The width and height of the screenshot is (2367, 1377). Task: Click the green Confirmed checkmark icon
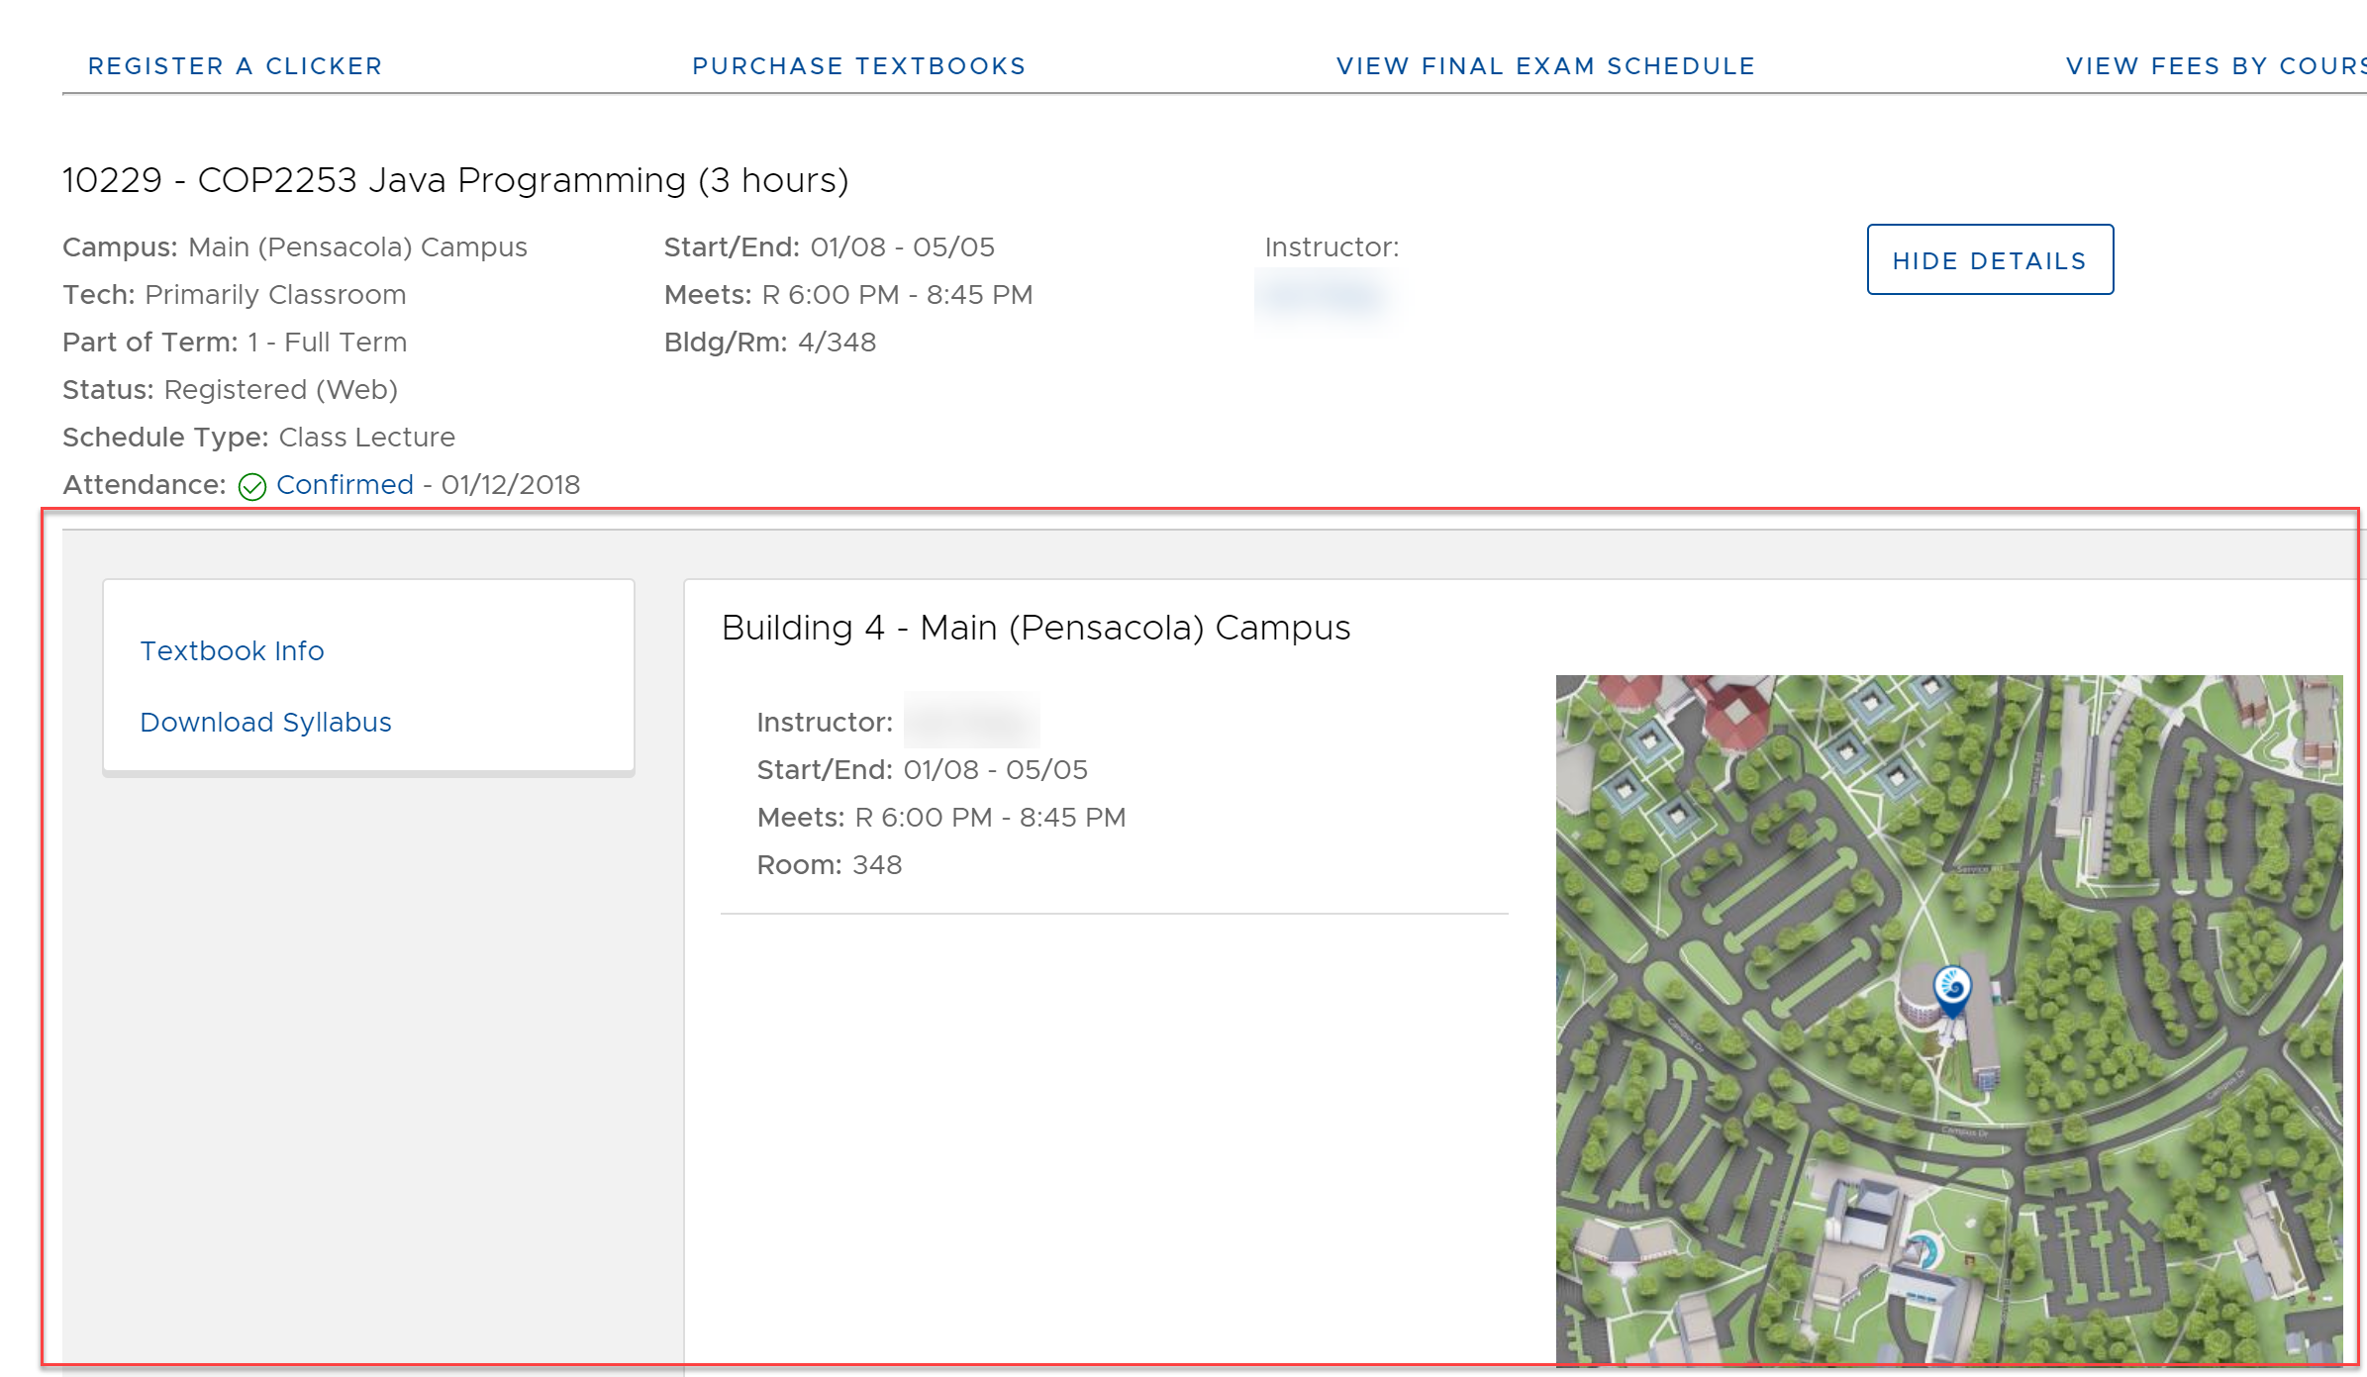pyautogui.click(x=252, y=486)
